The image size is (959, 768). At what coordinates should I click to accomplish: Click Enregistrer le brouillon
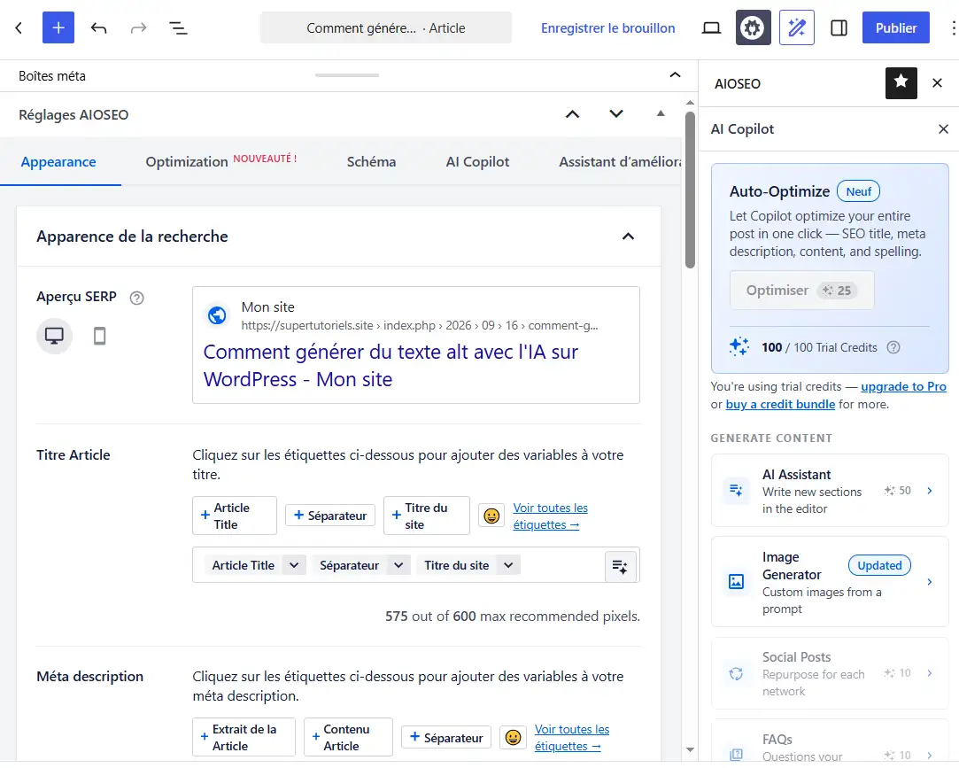tap(608, 28)
